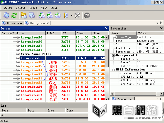The height and width of the screenshot is (123, 164).
Task: Click the Open Image disc icon
Action: point(58,16)
